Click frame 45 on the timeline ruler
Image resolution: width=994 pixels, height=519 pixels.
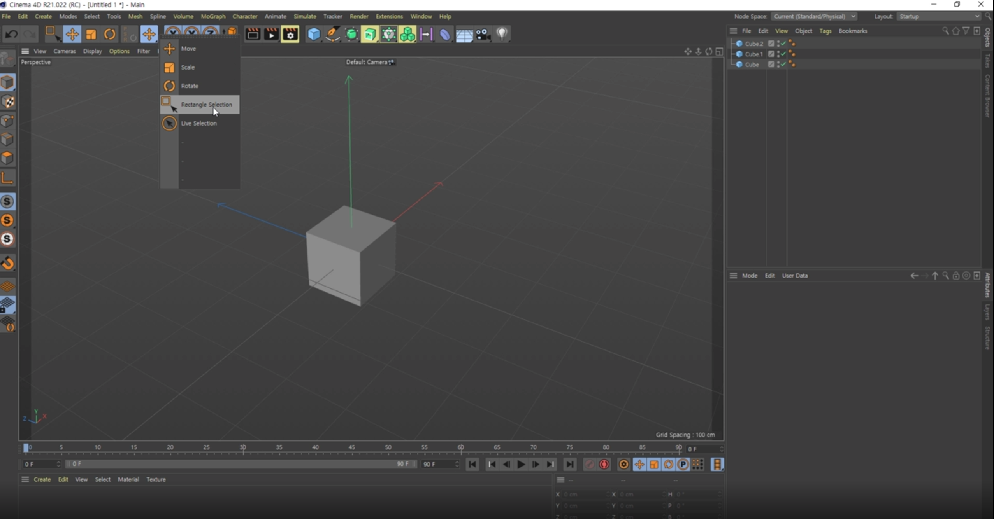click(x=352, y=448)
